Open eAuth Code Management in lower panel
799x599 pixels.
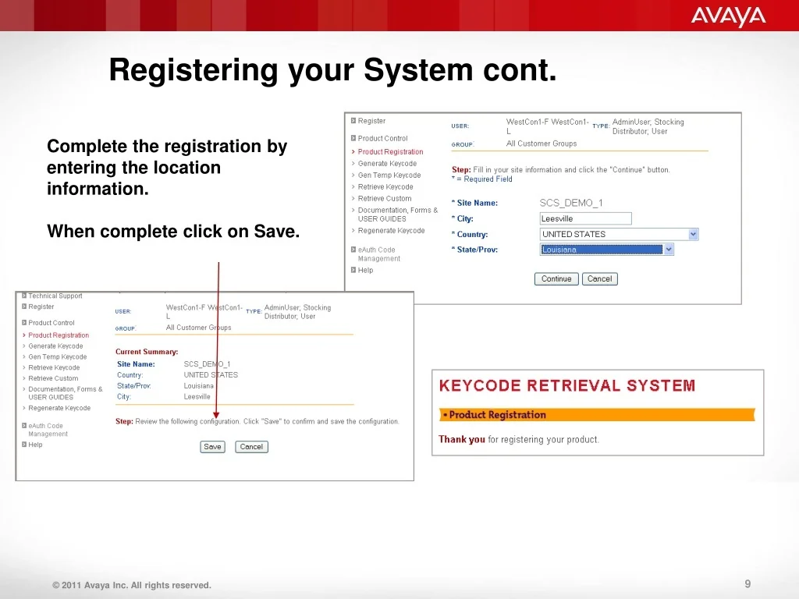point(48,430)
